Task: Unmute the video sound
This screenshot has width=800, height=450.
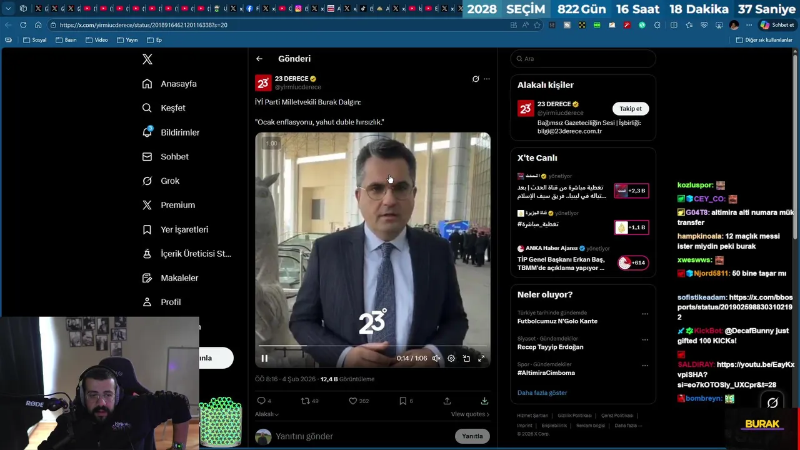Action: point(436,358)
